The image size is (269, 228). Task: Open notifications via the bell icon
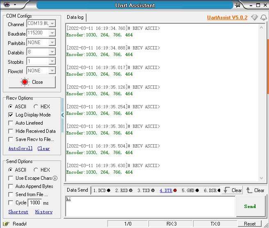pyautogui.click(x=264, y=18)
